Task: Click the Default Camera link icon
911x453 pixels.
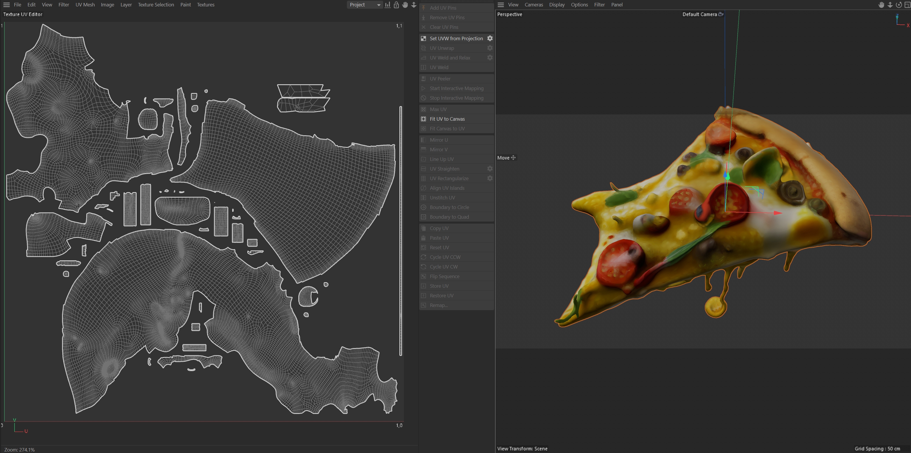Action: point(721,14)
